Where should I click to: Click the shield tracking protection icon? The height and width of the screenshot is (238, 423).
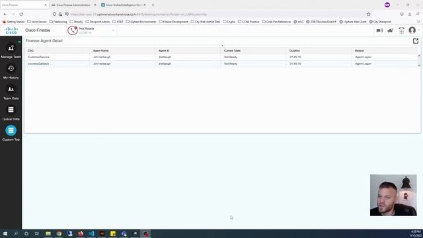tap(54, 14)
